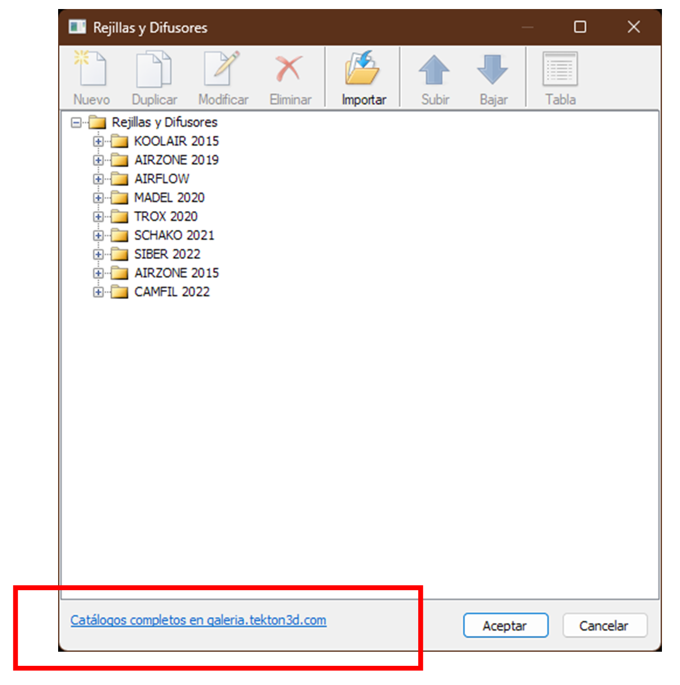The image size is (680, 685).
Task: Select the CAMFIL 2022 catalog
Action: [172, 292]
